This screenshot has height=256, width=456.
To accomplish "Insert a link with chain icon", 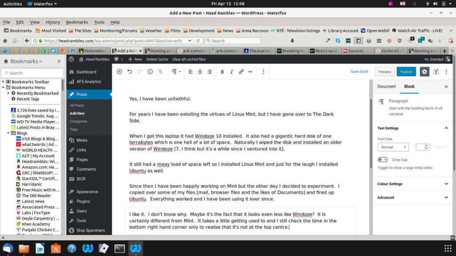I will 241,72.
